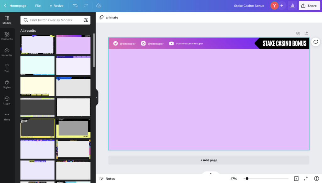Screen dimensions: 322x183
Task: Show More sidebar options
Action: tap(7, 117)
